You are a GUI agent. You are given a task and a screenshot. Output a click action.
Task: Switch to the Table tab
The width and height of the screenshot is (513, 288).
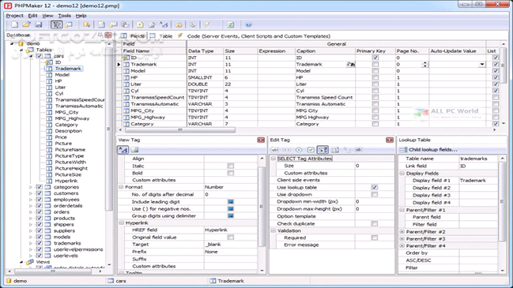point(162,36)
